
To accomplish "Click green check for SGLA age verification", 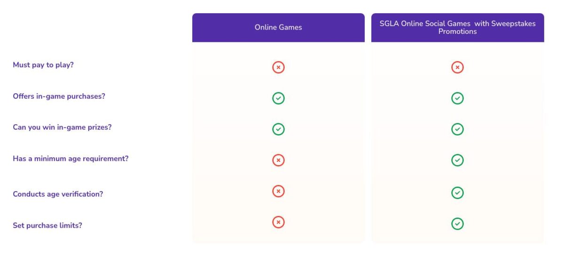I will 457,193.
